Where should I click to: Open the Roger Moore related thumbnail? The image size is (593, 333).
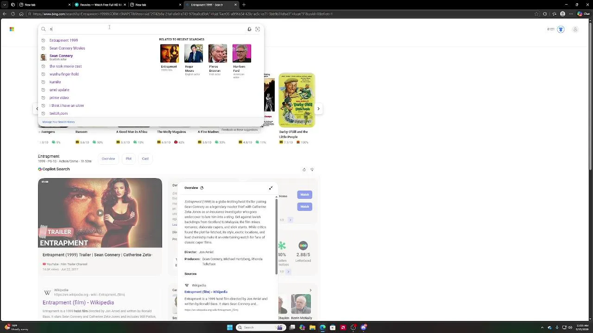[193, 54]
